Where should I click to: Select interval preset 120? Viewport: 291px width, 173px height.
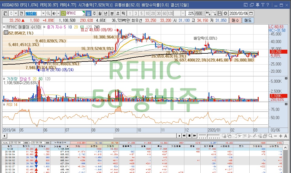point(170,13)
